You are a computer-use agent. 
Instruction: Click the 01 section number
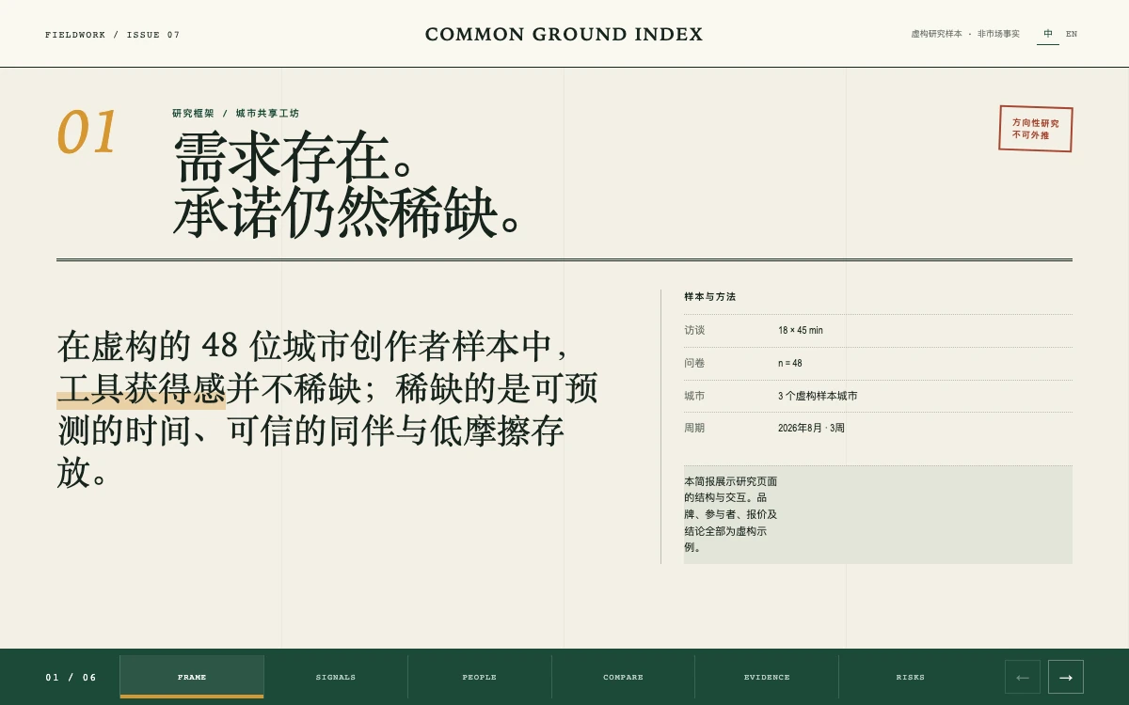[87, 133]
